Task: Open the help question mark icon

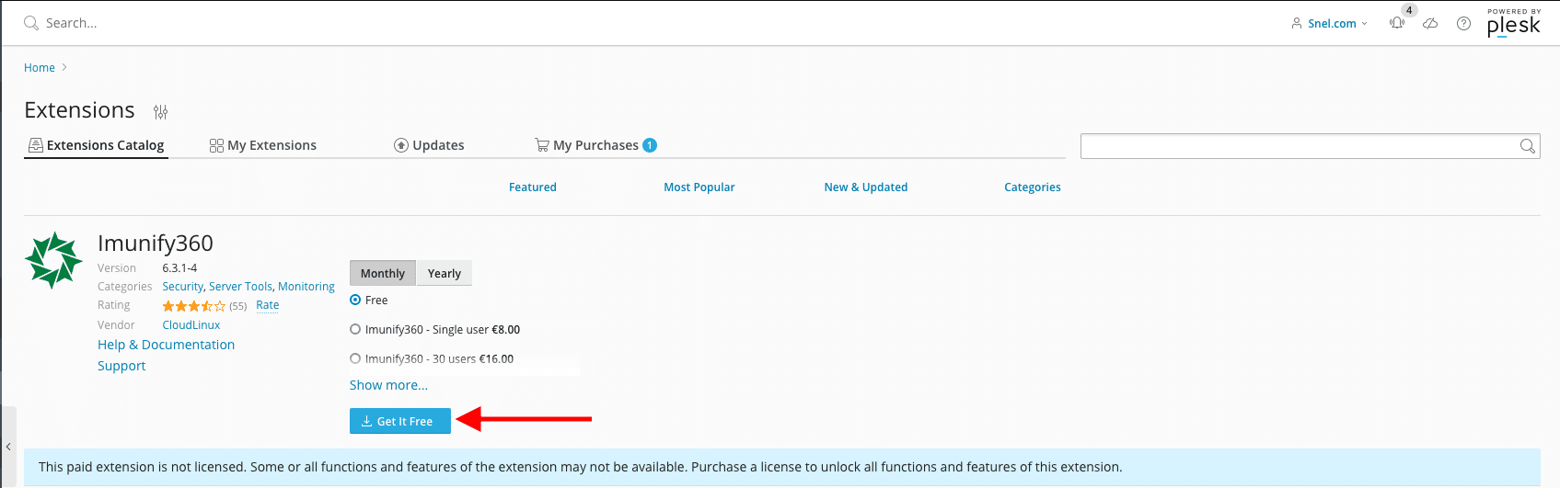Action: [1463, 23]
